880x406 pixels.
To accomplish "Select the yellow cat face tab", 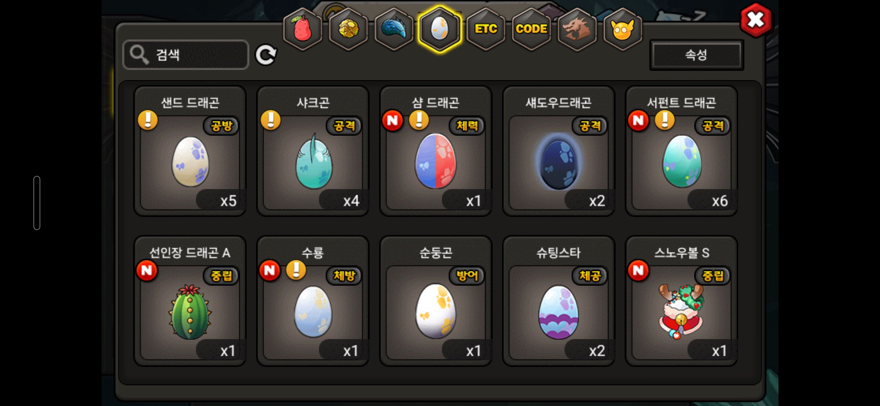I will pyautogui.click(x=623, y=29).
